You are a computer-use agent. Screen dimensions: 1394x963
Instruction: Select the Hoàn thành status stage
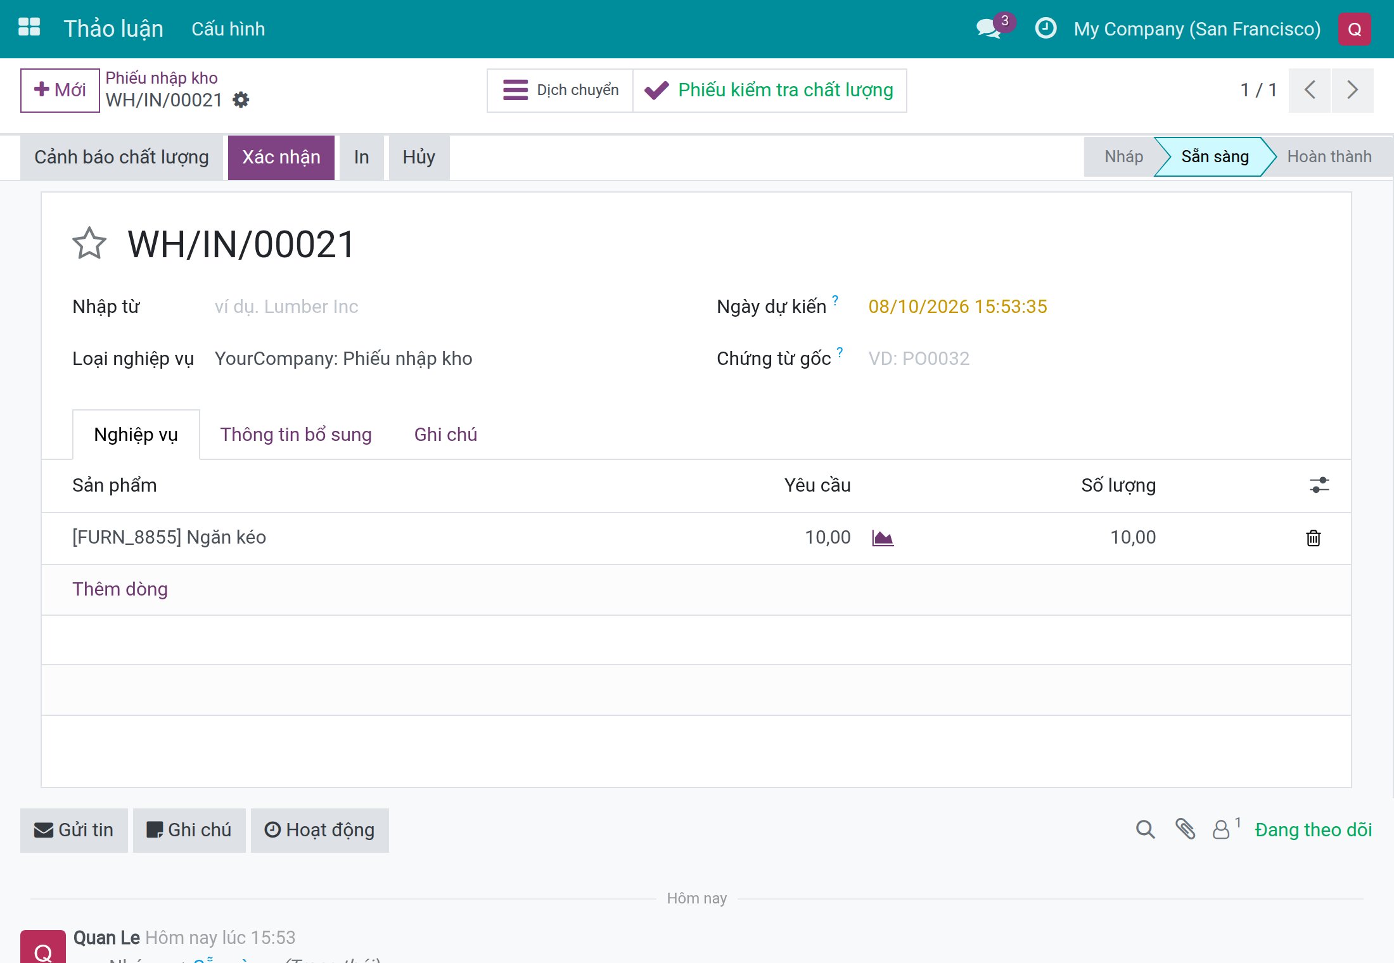pyautogui.click(x=1329, y=156)
